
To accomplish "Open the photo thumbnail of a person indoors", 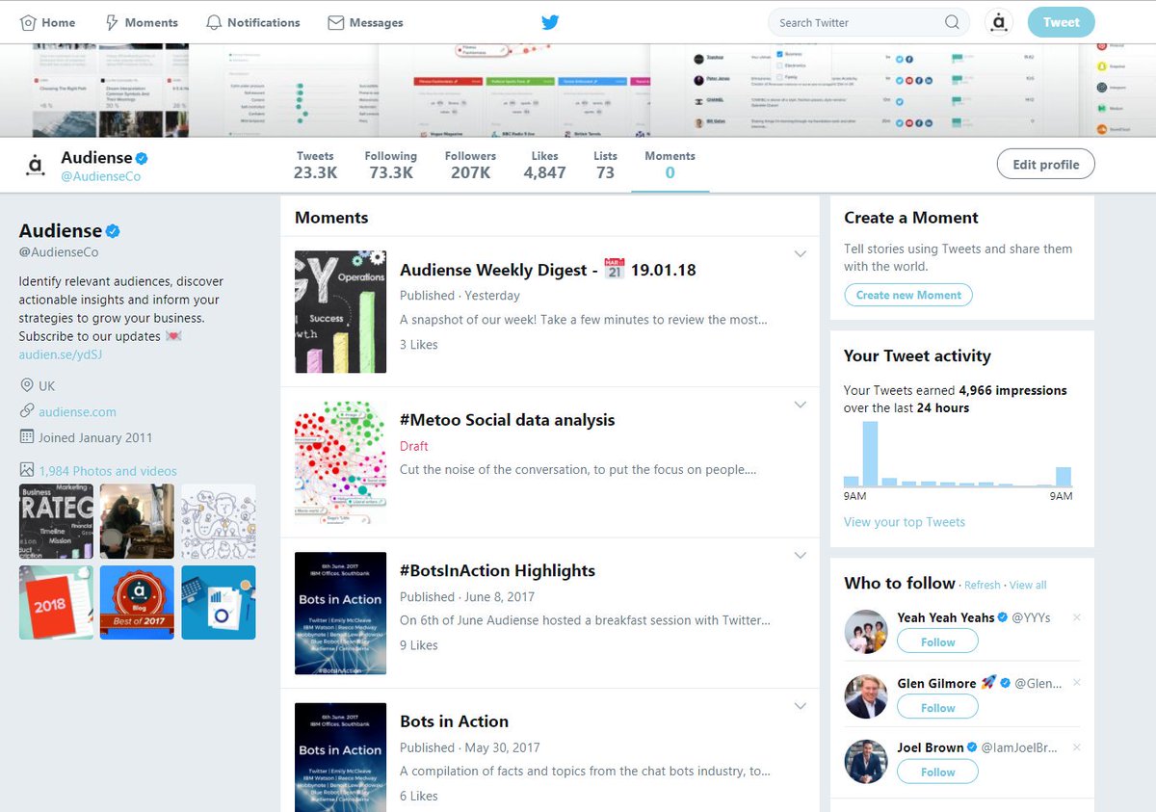I will (x=137, y=521).
